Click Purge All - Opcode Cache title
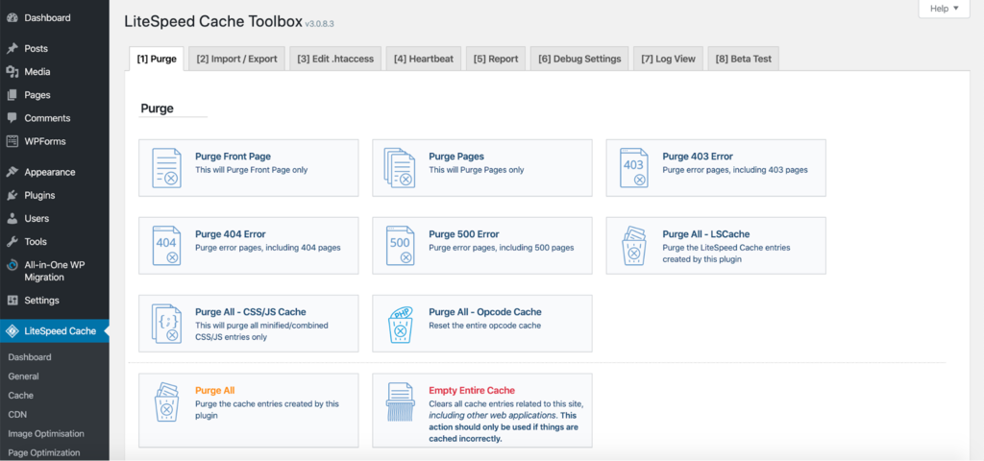Screen dimensions: 984x461 485,312
